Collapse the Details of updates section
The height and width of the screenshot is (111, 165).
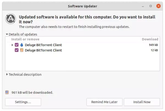pos(7,34)
